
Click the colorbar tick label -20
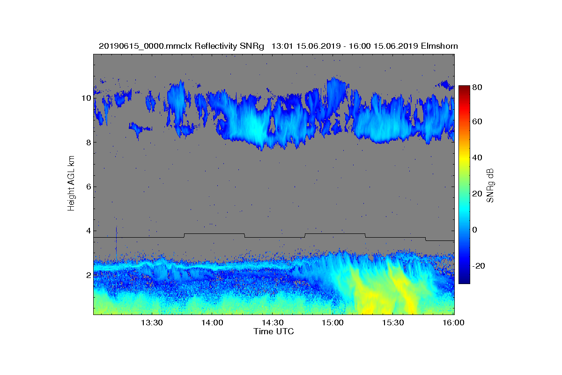click(479, 266)
